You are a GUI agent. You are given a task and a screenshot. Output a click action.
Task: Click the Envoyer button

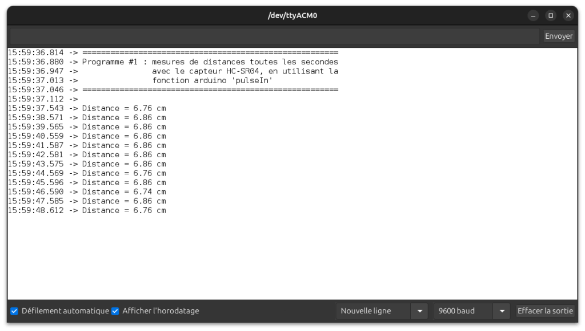(559, 36)
